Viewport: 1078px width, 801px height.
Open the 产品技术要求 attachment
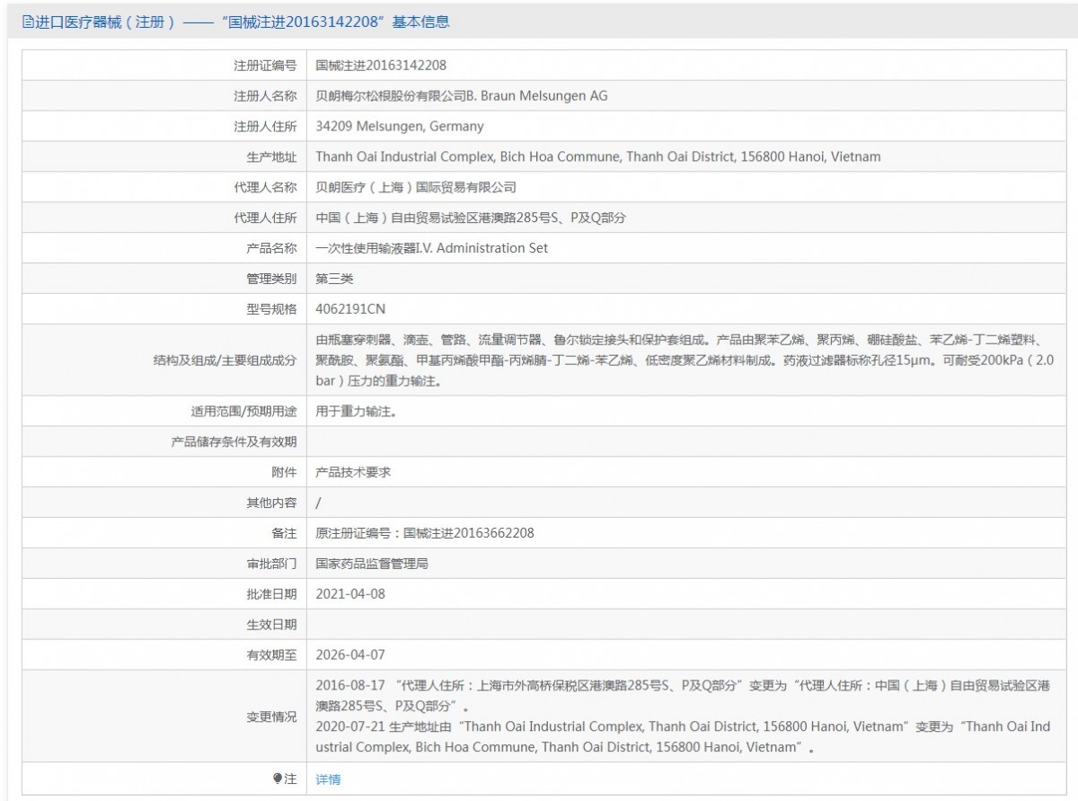tap(353, 472)
